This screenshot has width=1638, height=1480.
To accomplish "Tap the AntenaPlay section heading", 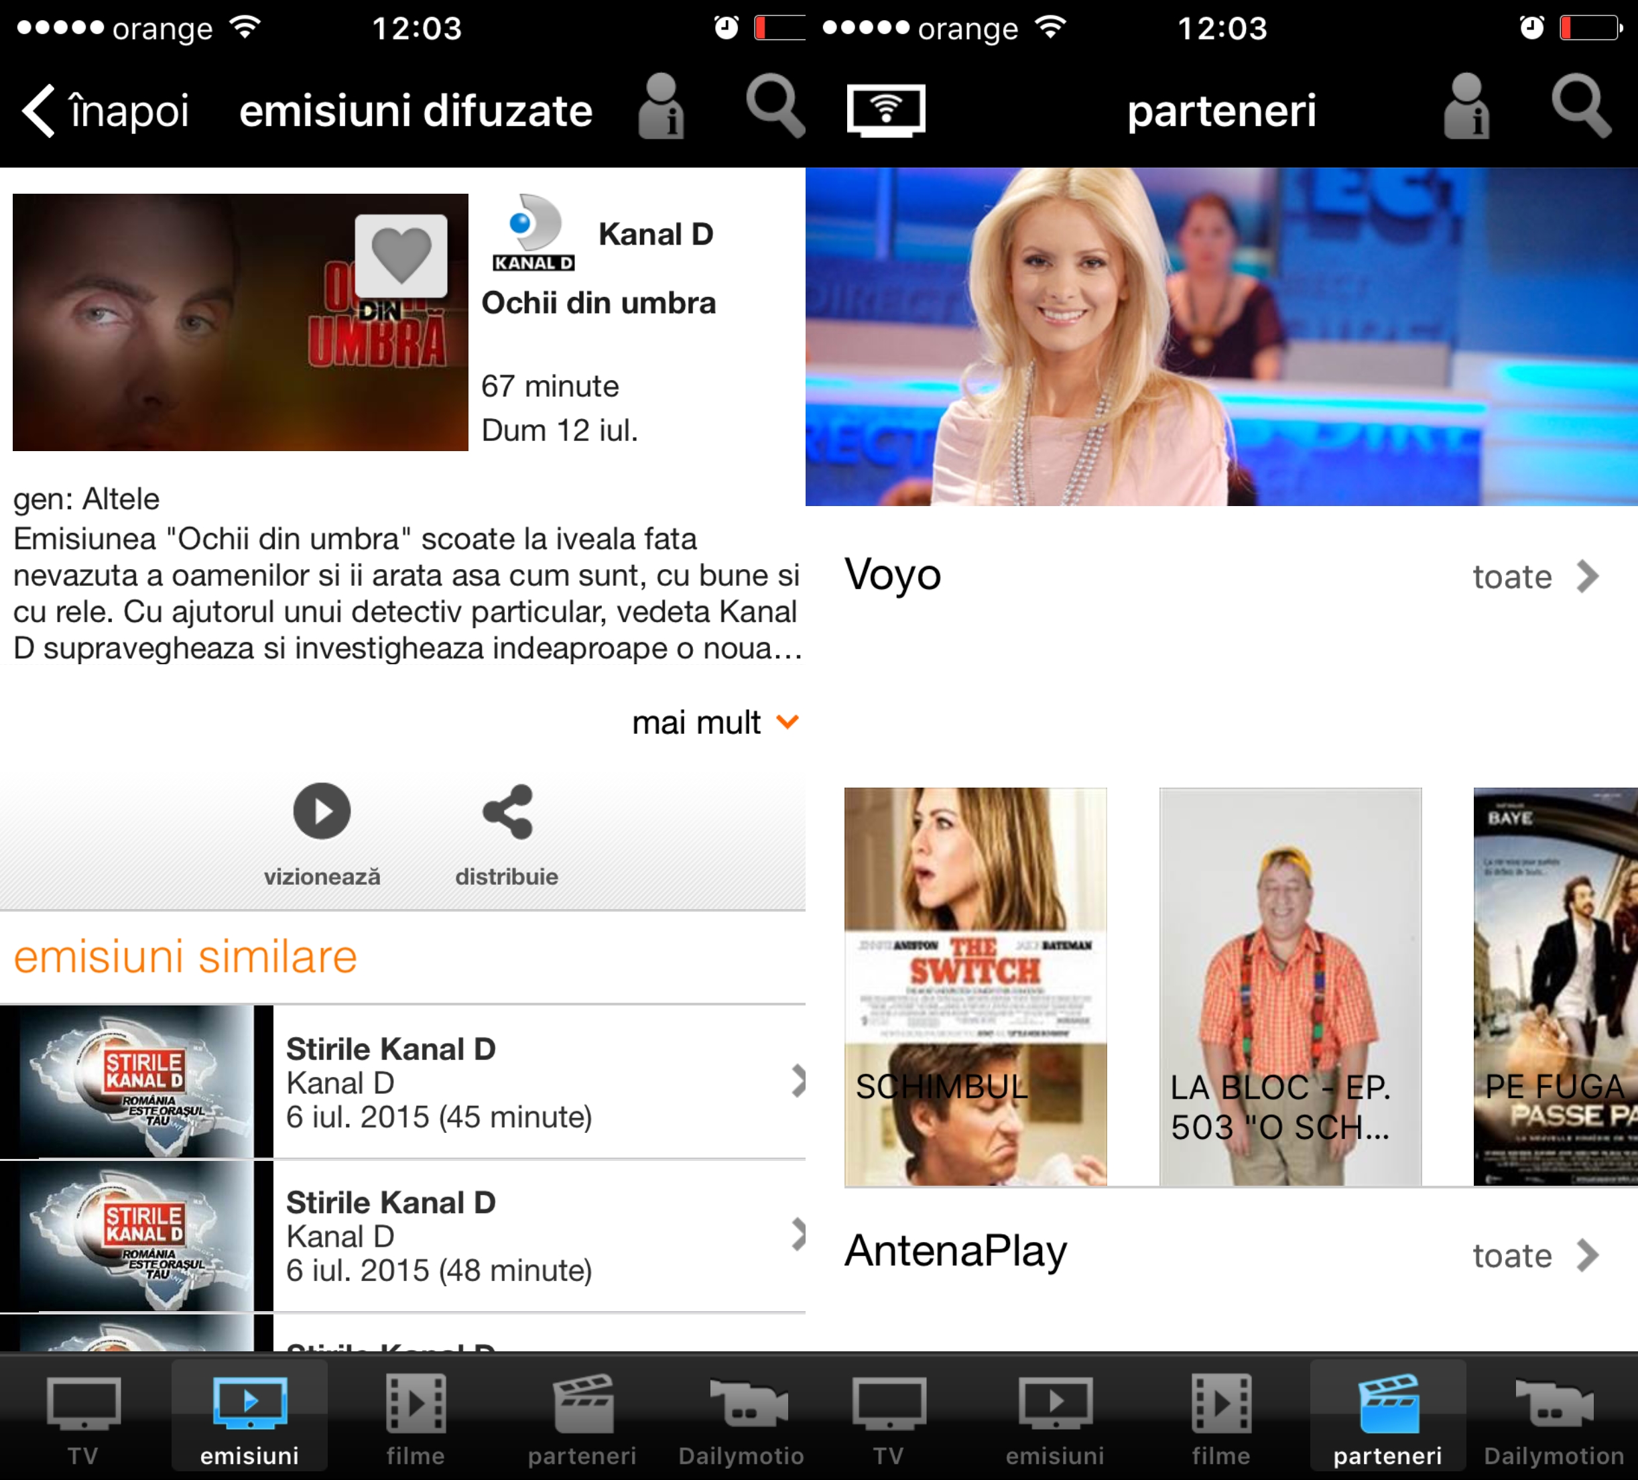I will tap(956, 1251).
